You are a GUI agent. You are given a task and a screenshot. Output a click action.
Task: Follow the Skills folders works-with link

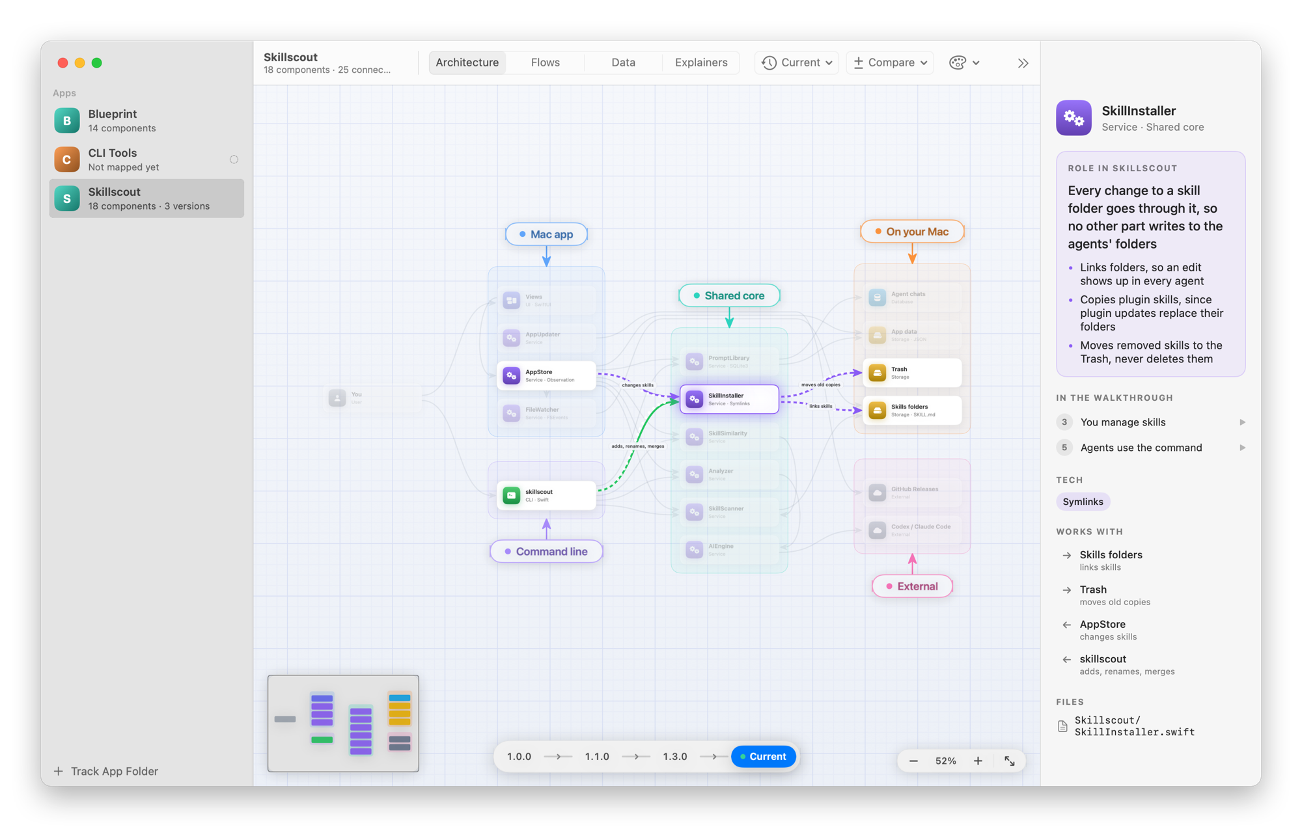tap(1111, 560)
